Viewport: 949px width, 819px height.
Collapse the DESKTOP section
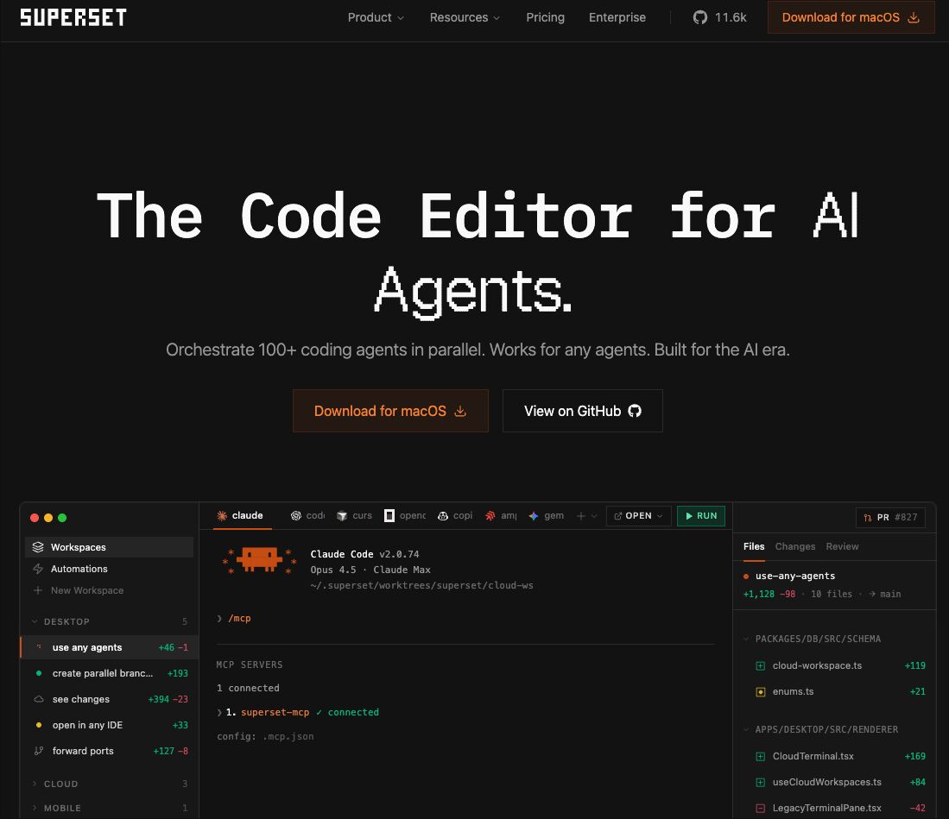point(110,622)
